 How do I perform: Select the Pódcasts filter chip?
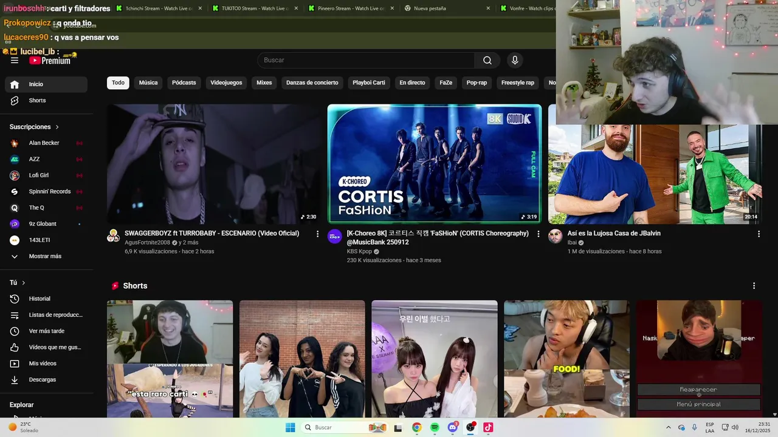(x=184, y=83)
